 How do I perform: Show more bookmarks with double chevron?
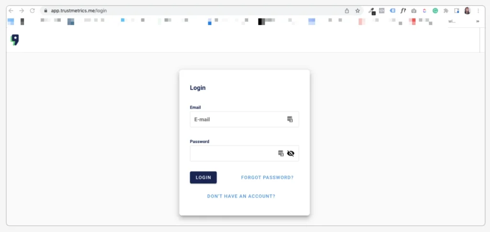[x=478, y=21]
